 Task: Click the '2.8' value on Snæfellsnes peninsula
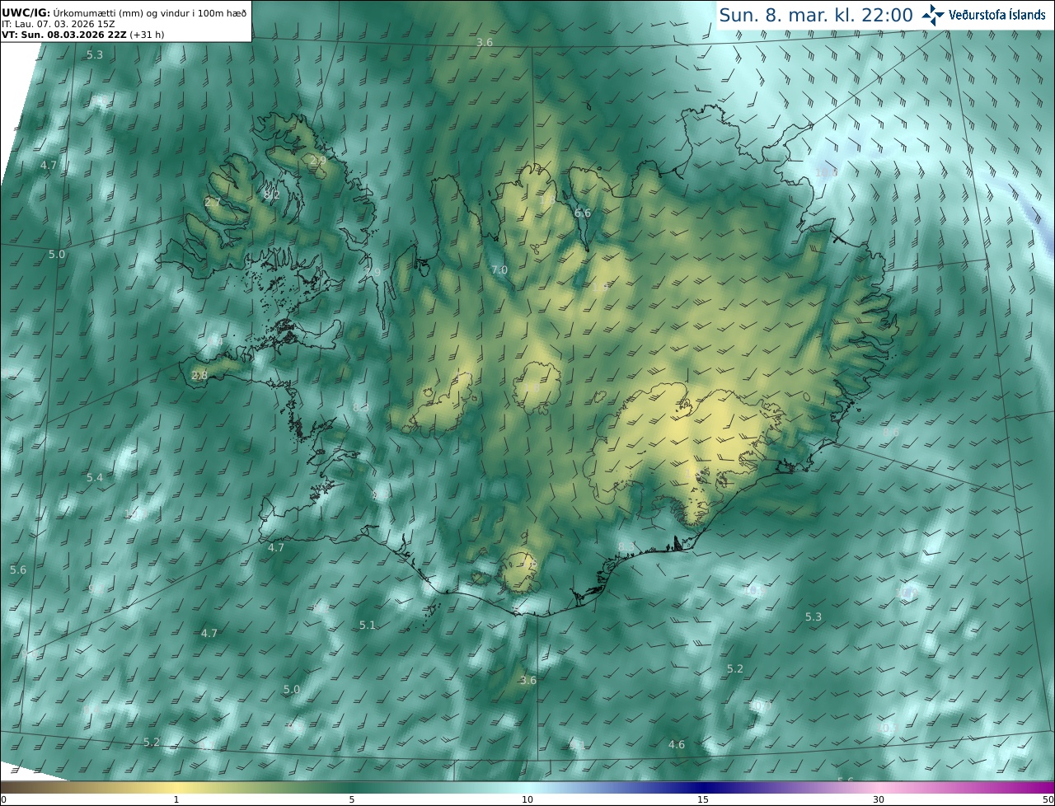pos(199,375)
